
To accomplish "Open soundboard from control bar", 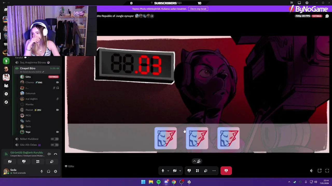I will point(206,171).
